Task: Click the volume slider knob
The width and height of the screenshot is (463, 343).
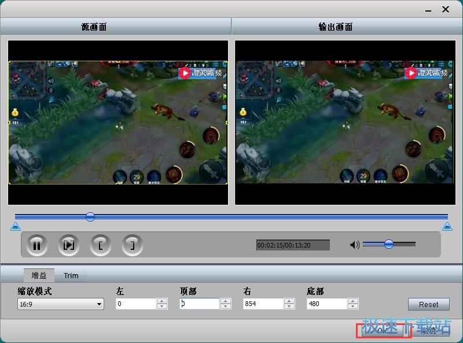Action: (x=389, y=244)
